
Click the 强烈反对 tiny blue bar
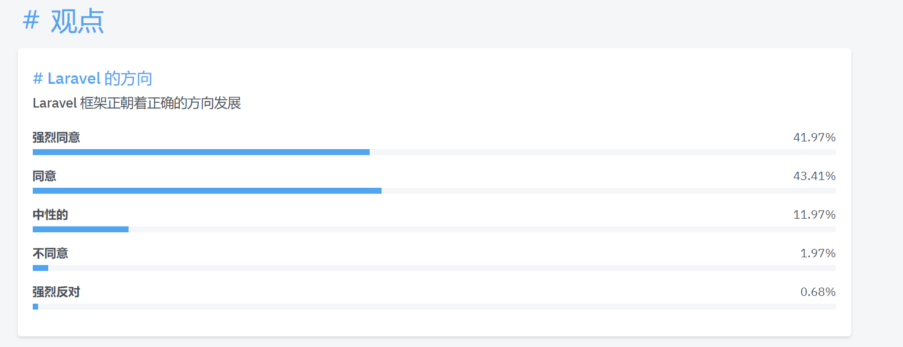(x=35, y=307)
